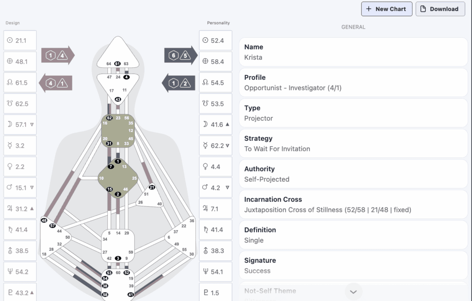Screen dimensions: 472x301
Task: Click the Moon icon beside Personality 41.6
Action: (205, 125)
